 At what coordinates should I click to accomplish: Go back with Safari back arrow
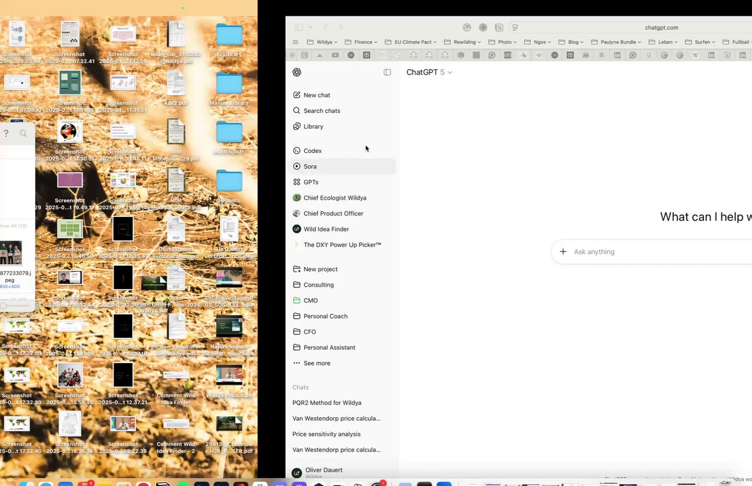tap(325, 27)
